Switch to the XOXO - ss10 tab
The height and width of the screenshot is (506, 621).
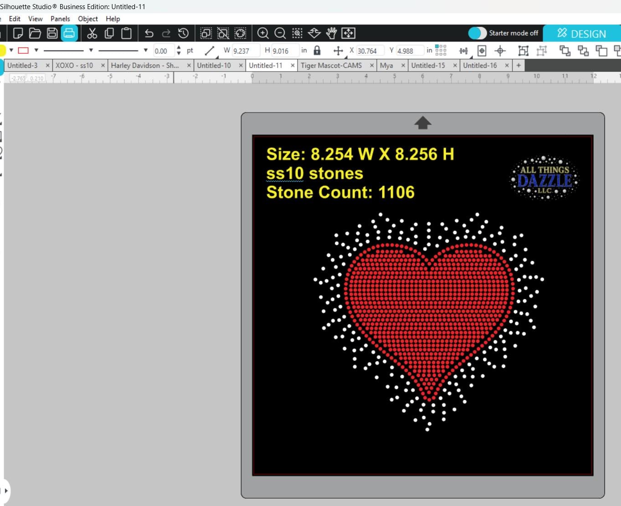pyautogui.click(x=74, y=66)
